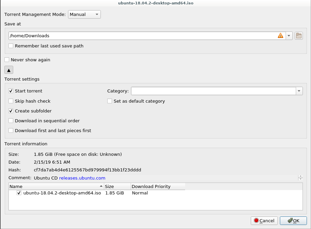The width and height of the screenshot is (311, 229).
Task: Open folder browse icon for save path
Action: pos(298,36)
